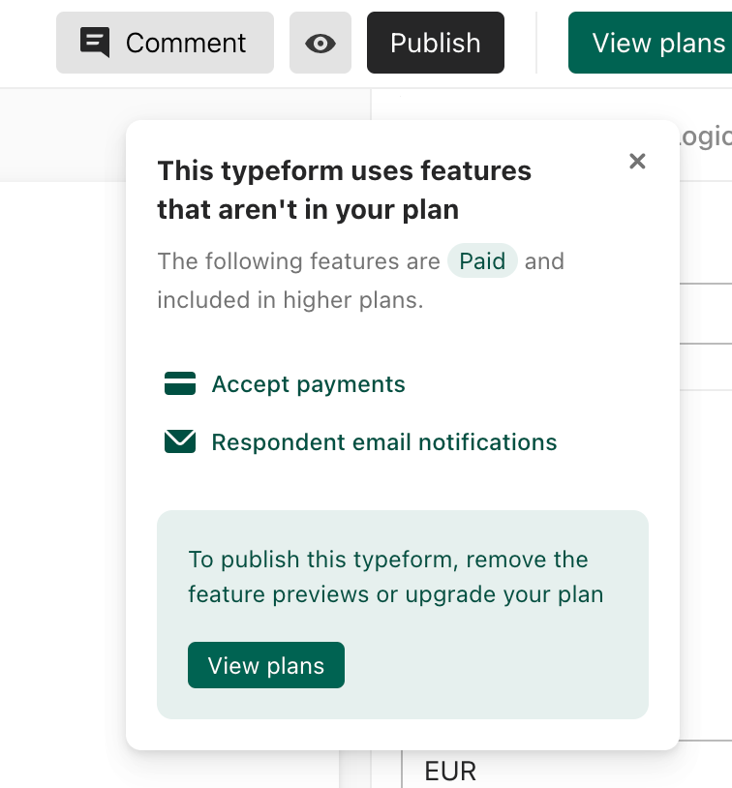The width and height of the screenshot is (732, 788).
Task: Click the word Comment in the toolbar
Action: point(186,43)
